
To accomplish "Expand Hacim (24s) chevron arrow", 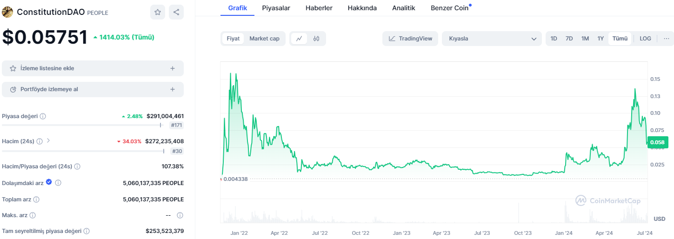I will click(x=48, y=140).
